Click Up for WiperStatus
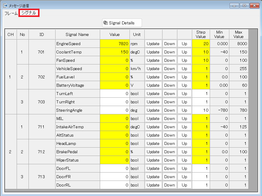 (x=184, y=160)
